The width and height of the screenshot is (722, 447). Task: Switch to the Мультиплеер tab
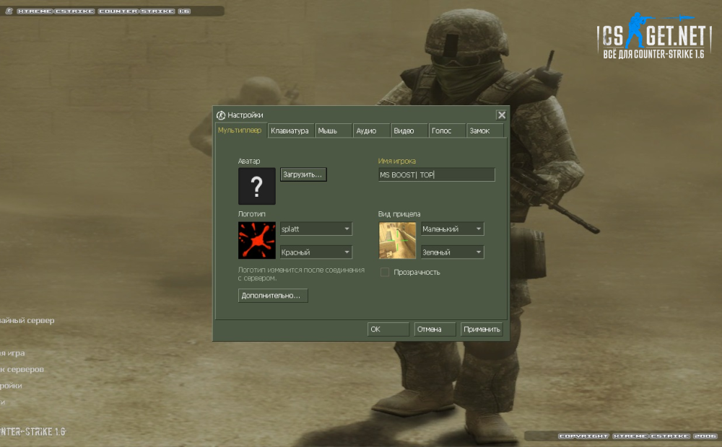(240, 130)
